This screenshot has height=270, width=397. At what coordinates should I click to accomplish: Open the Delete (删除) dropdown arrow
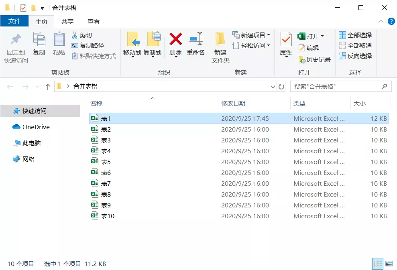coord(176,57)
